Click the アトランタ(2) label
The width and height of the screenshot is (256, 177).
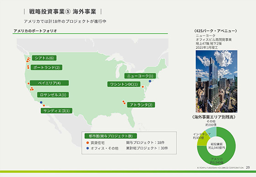tap(141, 104)
